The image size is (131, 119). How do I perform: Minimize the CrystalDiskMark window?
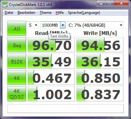coord(101,3)
